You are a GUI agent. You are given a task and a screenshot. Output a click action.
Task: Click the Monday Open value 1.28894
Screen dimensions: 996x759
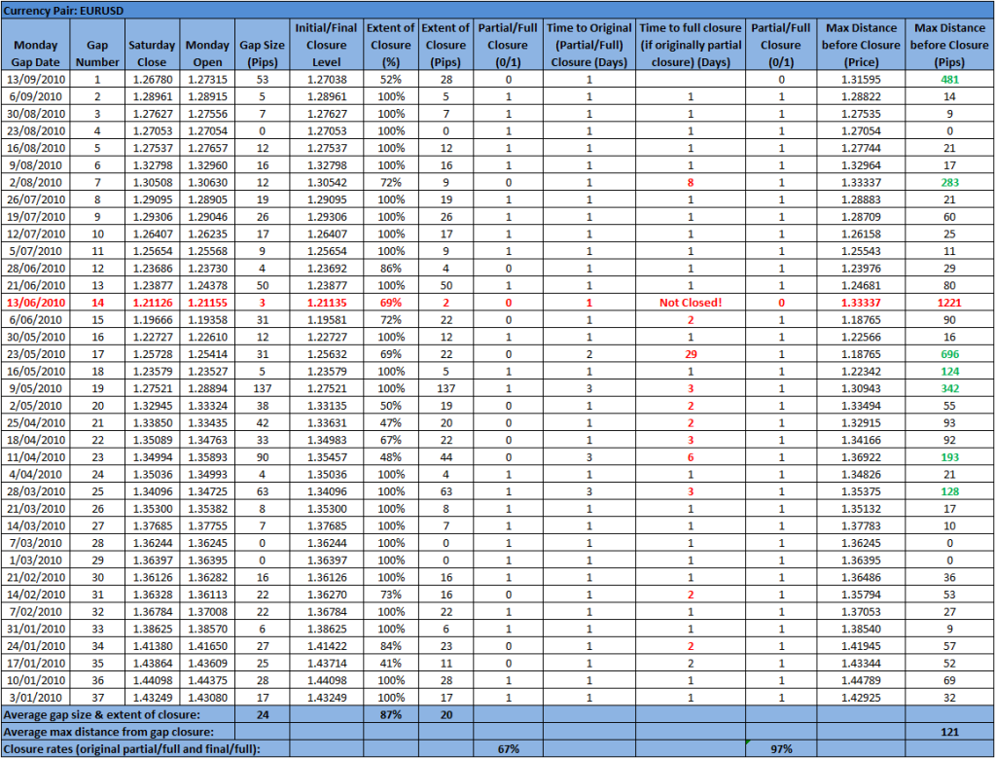coord(207,388)
